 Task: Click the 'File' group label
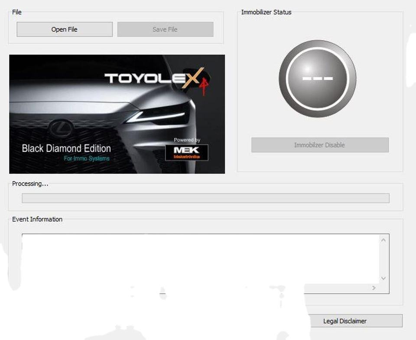[x=17, y=12]
